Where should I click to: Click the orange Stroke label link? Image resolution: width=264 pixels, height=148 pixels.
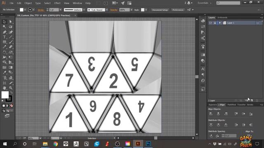tap(41, 10)
